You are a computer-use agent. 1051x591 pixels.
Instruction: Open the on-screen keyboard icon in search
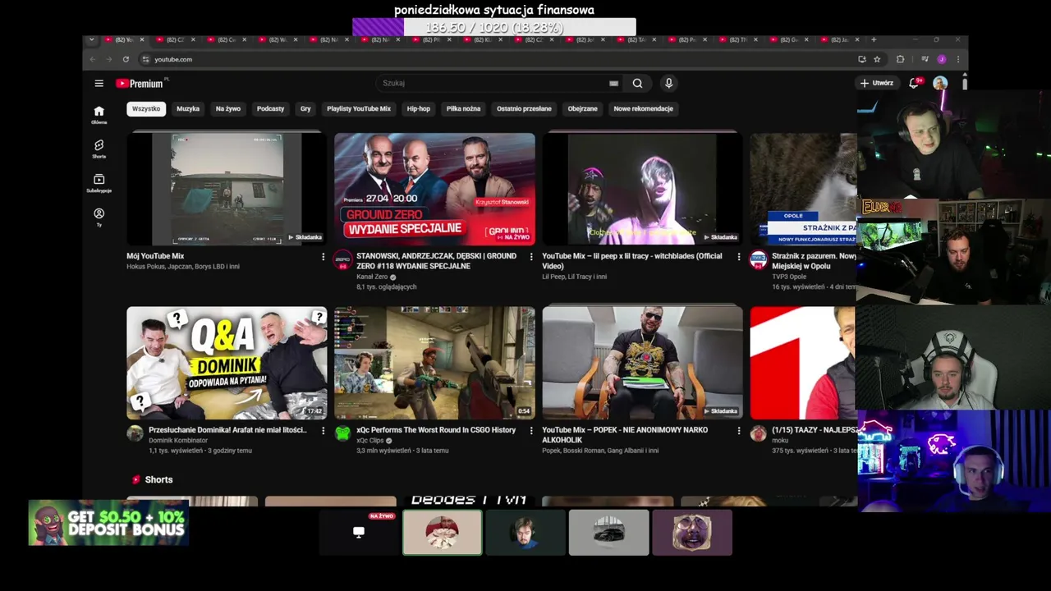tap(613, 83)
